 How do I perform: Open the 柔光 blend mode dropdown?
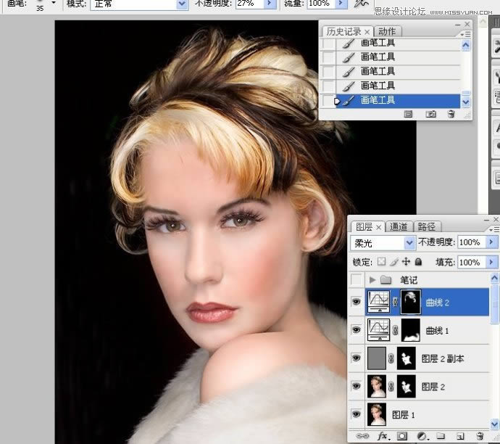tap(409, 242)
